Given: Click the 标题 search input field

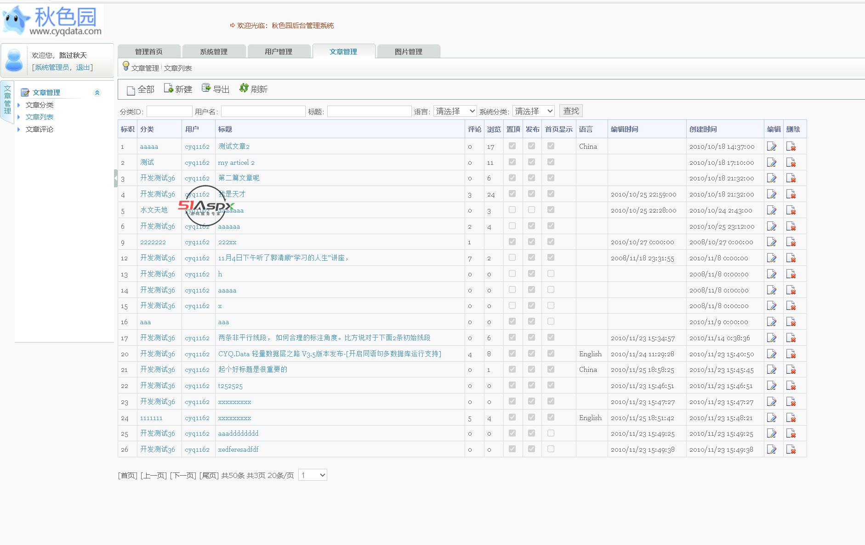Looking at the screenshot, I should click(x=369, y=112).
